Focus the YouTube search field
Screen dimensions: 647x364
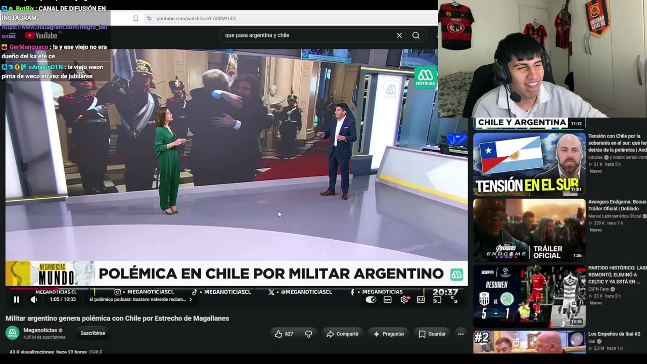[308, 35]
